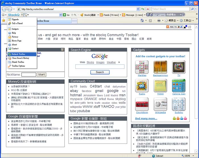Click the radio player stop button
Image resolution: width=199 pixels, height=158 pixels.
pyautogui.click(x=151, y=14)
